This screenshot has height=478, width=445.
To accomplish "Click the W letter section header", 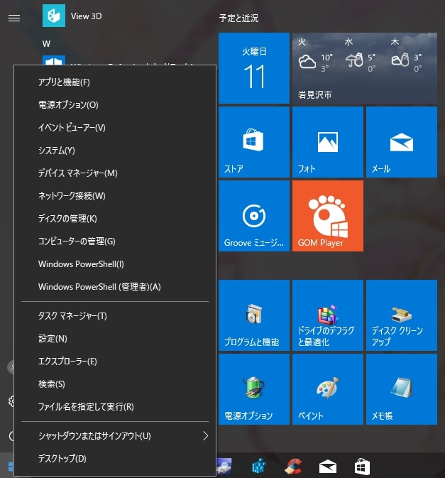I will pyautogui.click(x=46, y=44).
